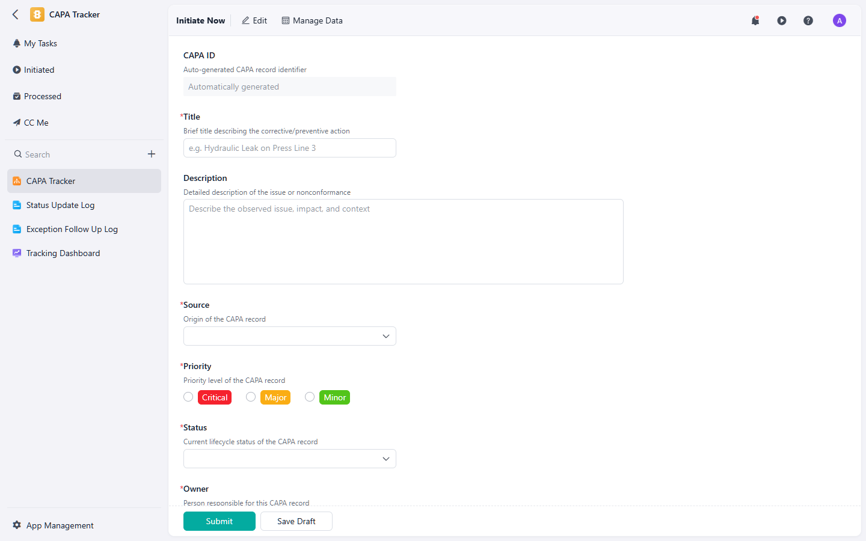866x541 pixels.
Task: Open the user avatar A menu
Action: (840, 20)
